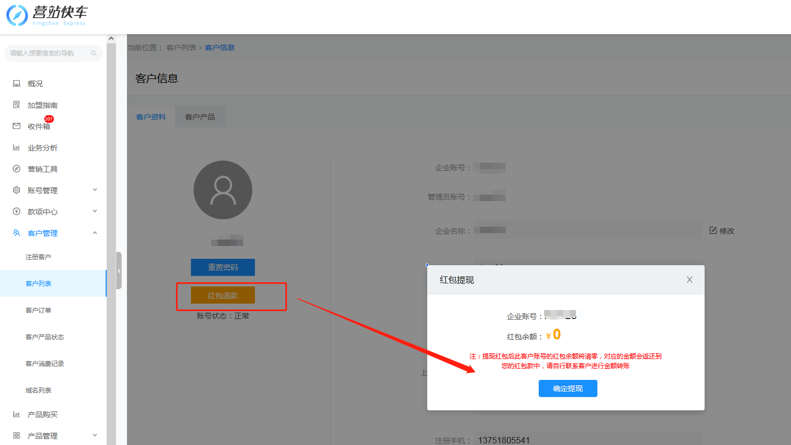Click the 营销工具 compass icon
This screenshot has height=445, width=791.
click(17, 169)
